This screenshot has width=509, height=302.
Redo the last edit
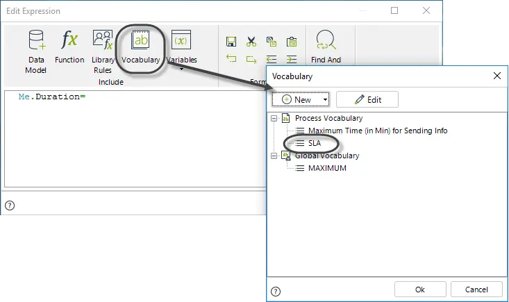click(x=251, y=59)
